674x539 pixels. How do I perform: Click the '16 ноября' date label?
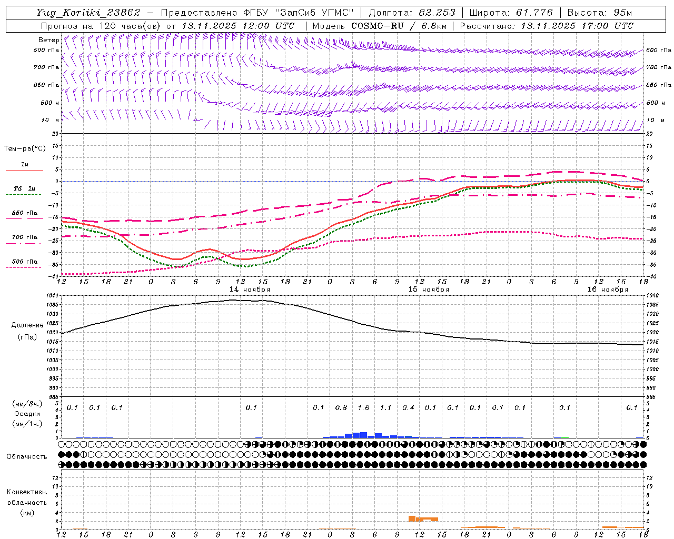608,290
